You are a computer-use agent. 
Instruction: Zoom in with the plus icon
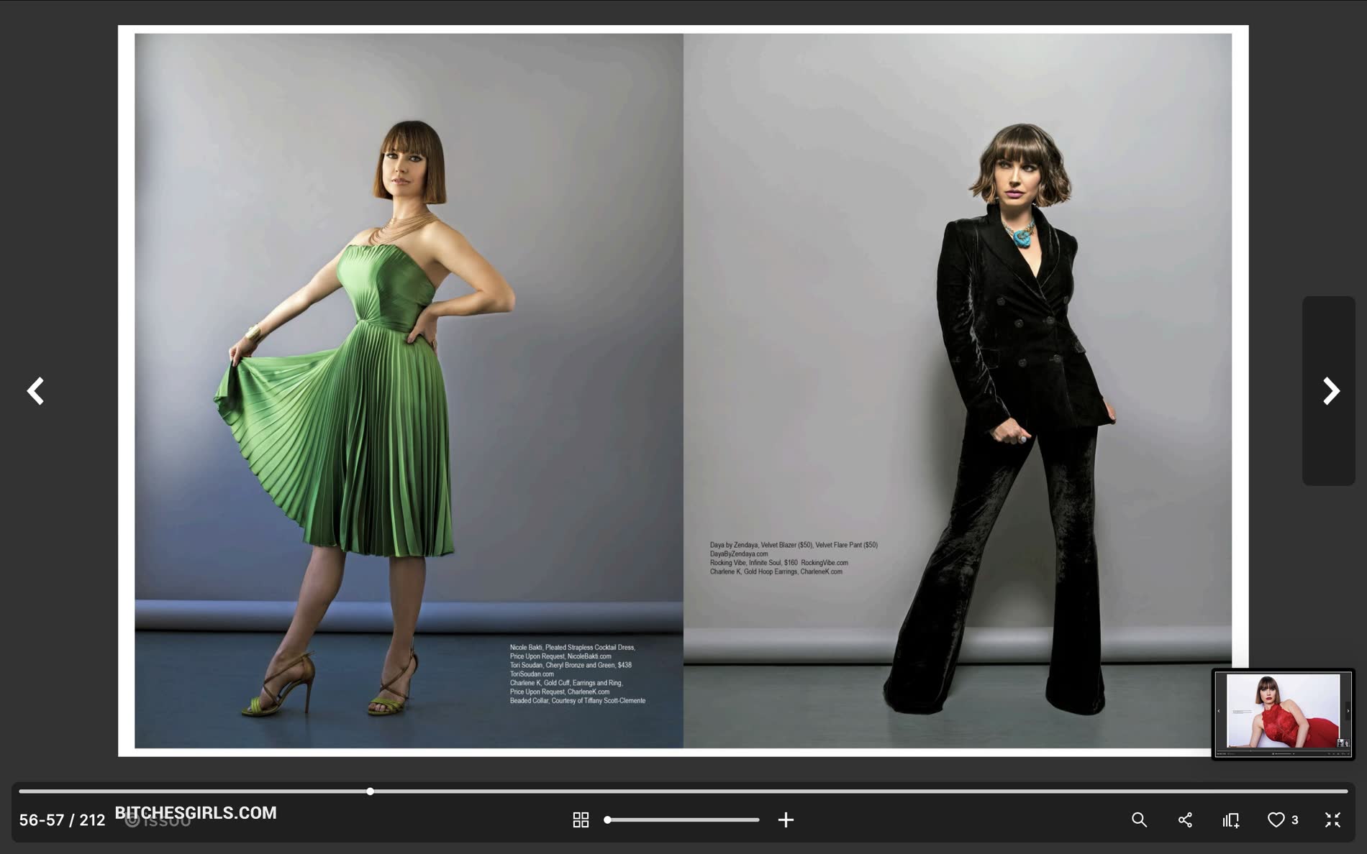pyautogui.click(x=786, y=819)
